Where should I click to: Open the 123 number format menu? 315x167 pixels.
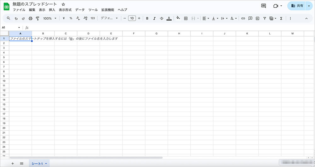pyautogui.click(x=93, y=18)
